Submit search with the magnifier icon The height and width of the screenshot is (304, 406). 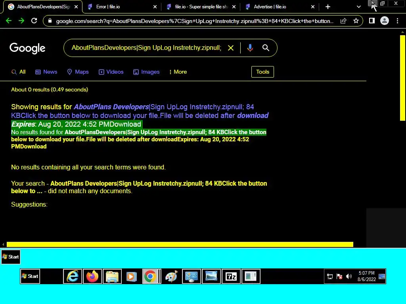click(266, 48)
